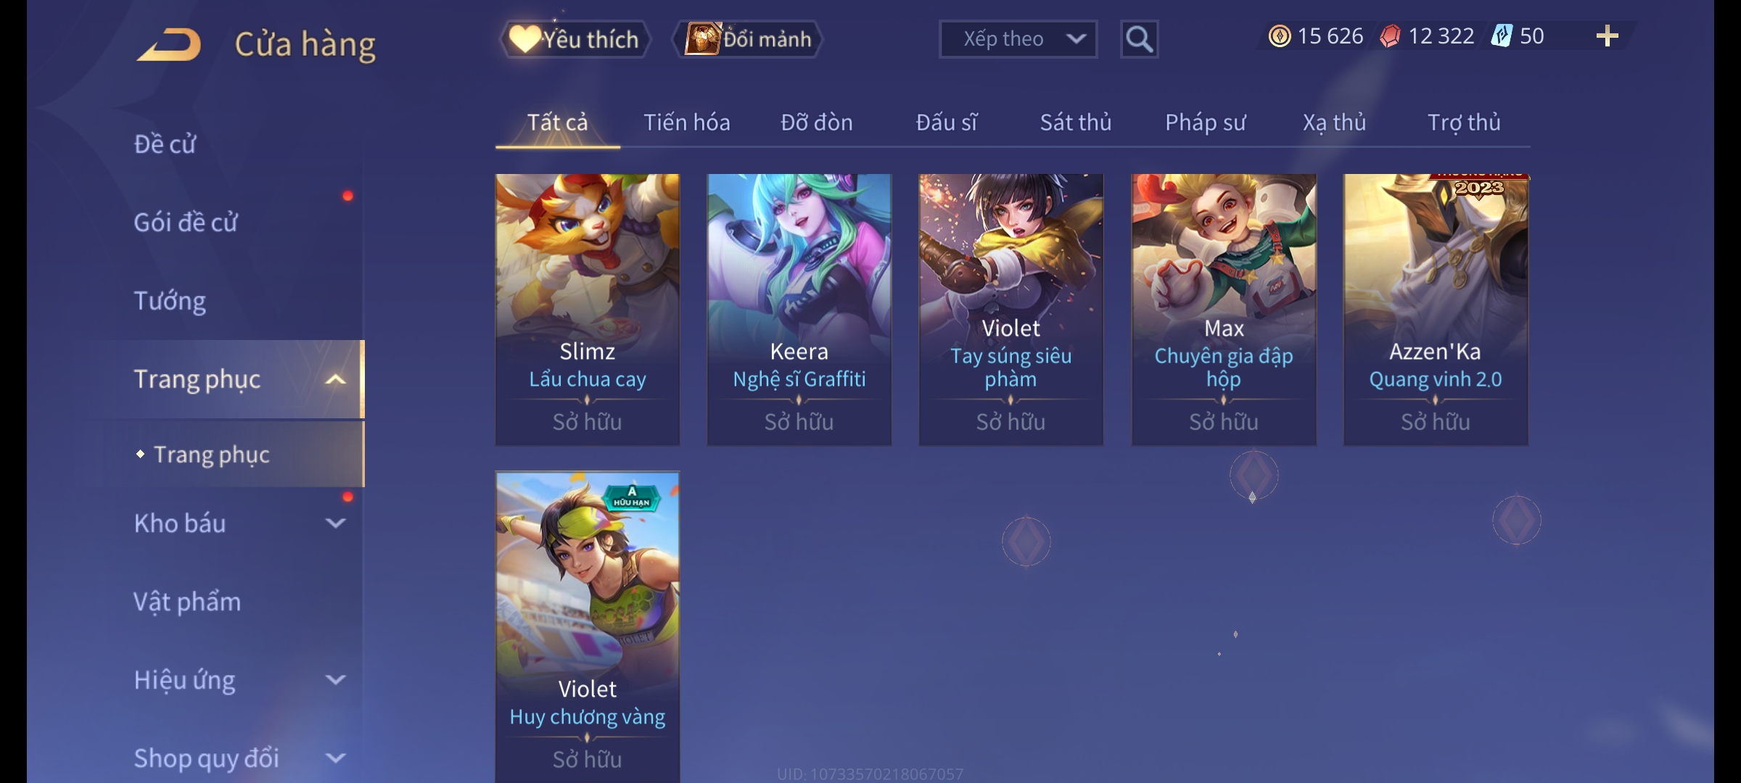Viewport: 1741px width, 783px height.
Task: Switch to the Pháp sư tab
Action: tap(1205, 123)
